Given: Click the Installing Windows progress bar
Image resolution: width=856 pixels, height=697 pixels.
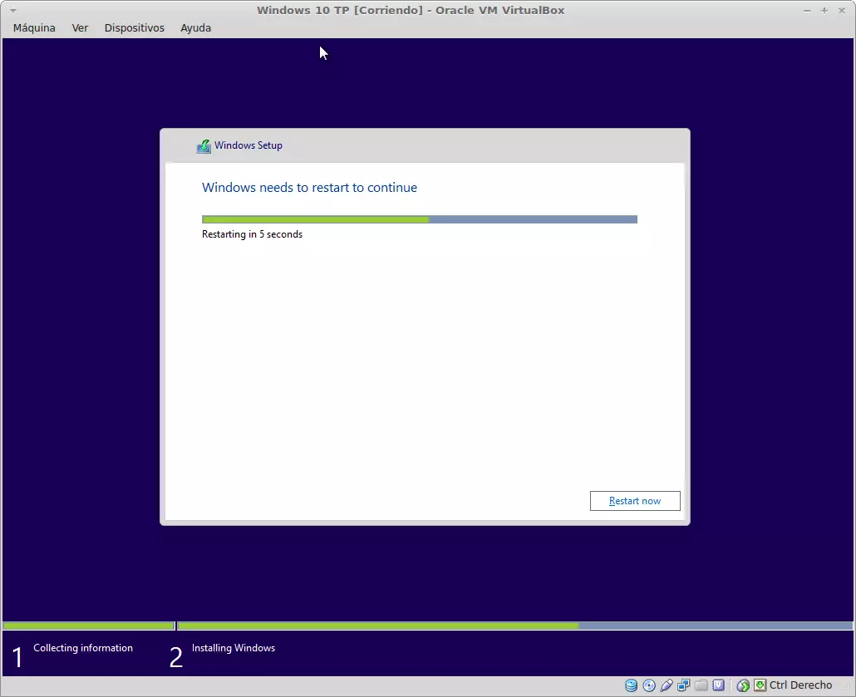Looking at the screenshot, I should coord(514,626).
